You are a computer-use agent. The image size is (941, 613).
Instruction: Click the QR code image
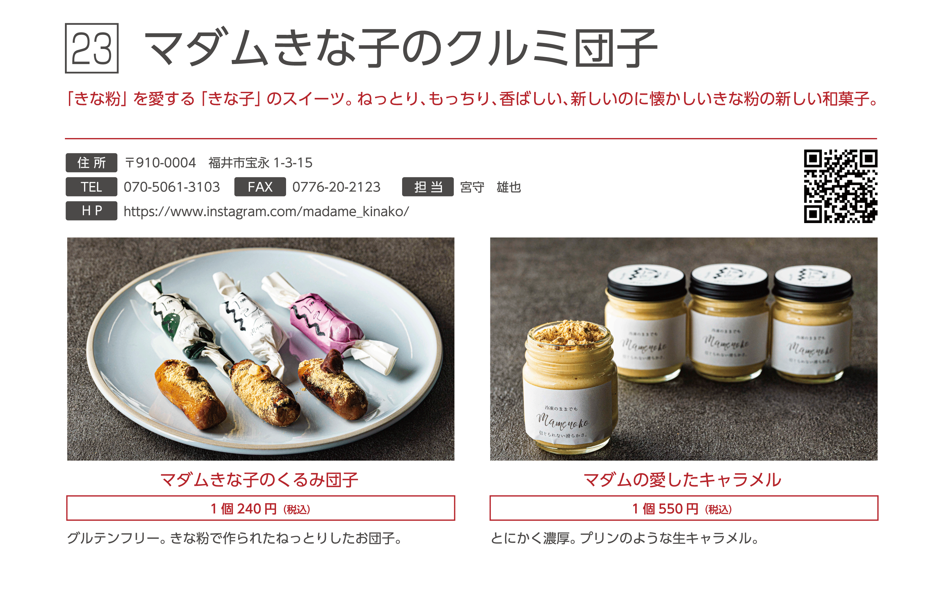coord(841,186)
